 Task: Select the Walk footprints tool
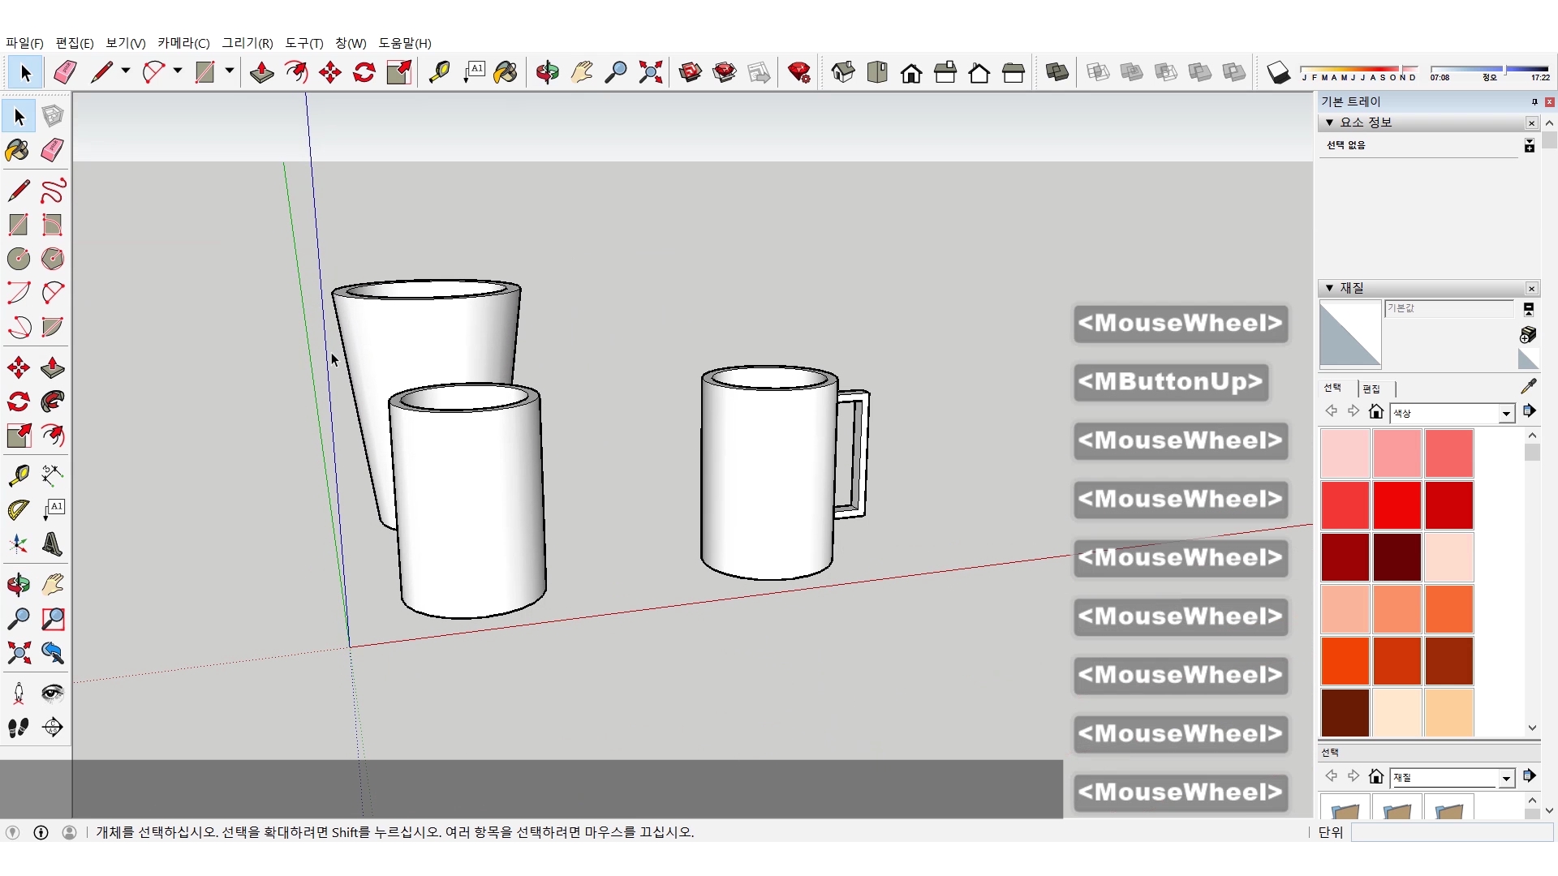point(18,728)
